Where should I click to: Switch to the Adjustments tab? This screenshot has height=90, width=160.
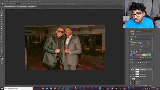(x=138, y=31)
